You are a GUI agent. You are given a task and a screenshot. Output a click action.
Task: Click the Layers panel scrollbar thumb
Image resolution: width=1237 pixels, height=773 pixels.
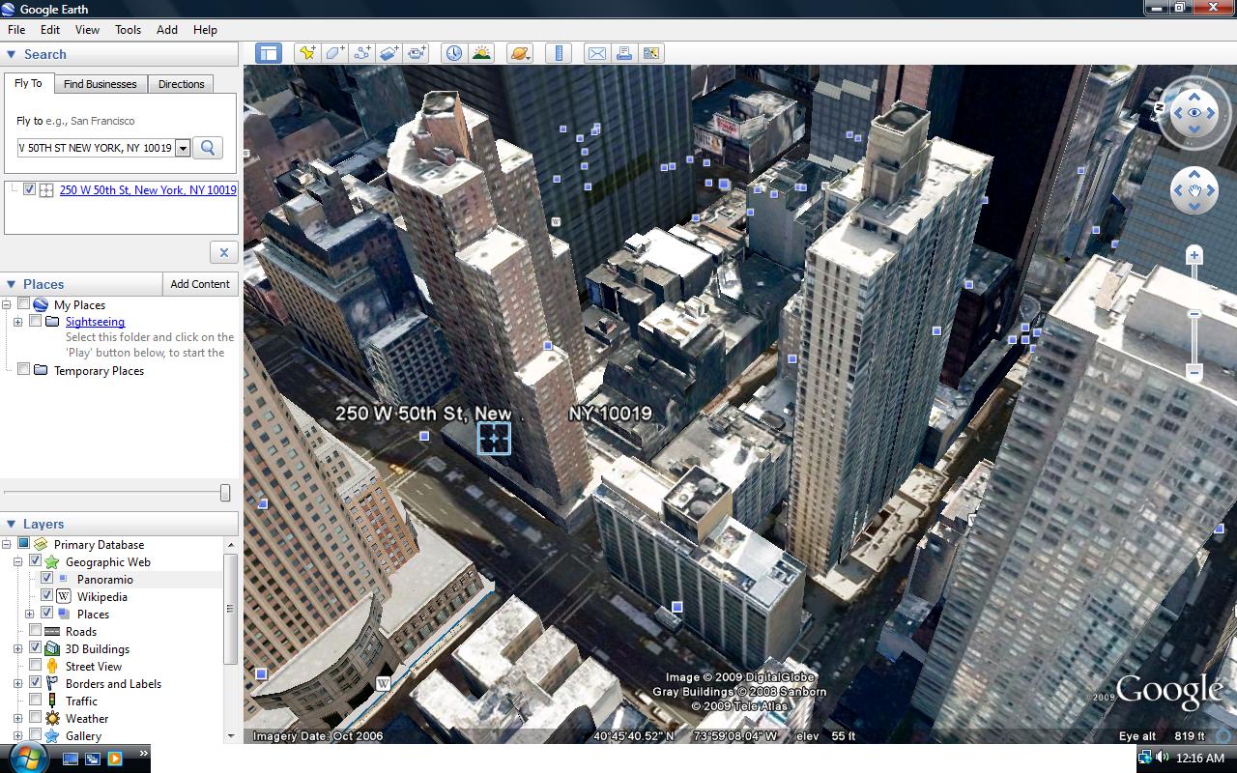[230, 609]
